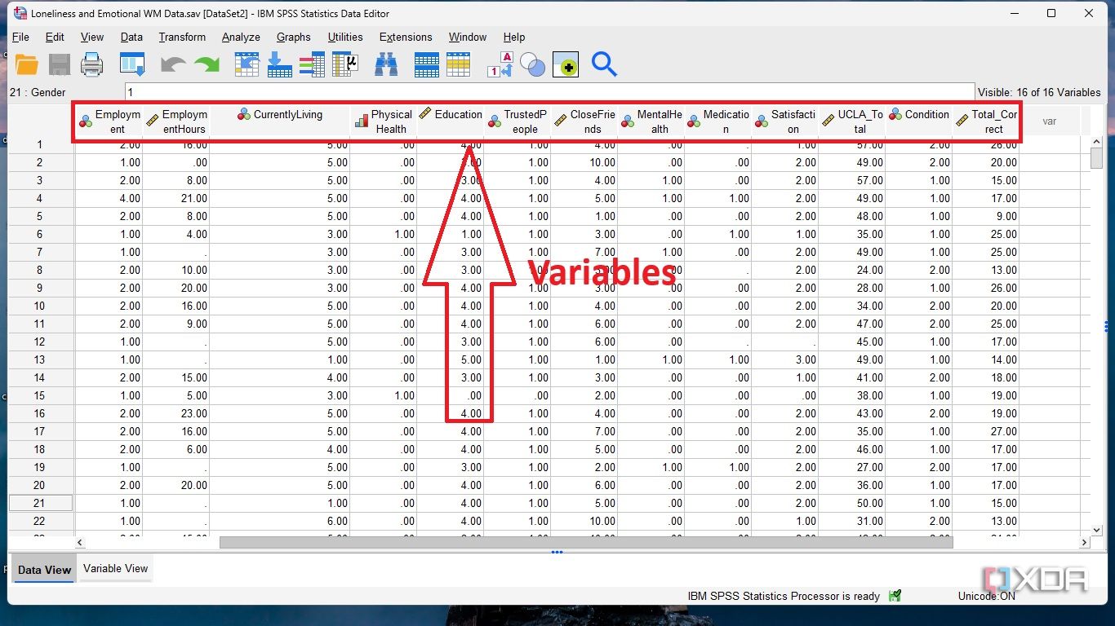Click the cell value editor field showing 1
The image size is (1115, 626).
[550, 92]
